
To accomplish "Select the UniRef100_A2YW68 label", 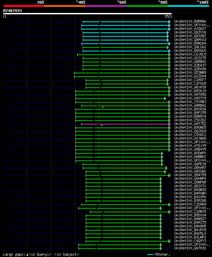I will (190, 139).
